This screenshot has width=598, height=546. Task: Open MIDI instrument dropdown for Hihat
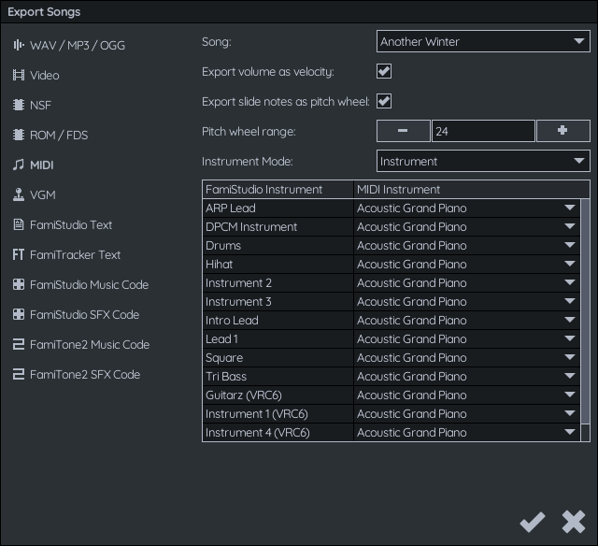[466, 264]
